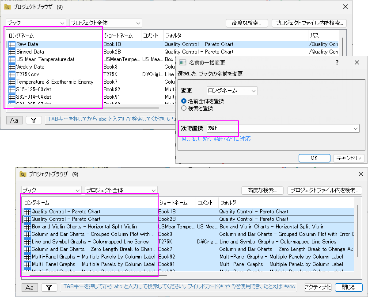This screenshot has width=368, height=297.
Task: Click the search box in bottom browser
Action: 179,287
